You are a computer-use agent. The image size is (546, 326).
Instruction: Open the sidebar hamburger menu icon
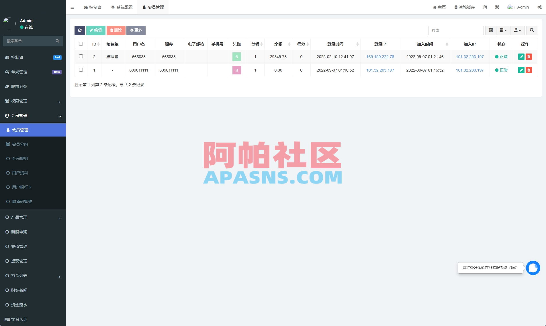click(x=72, y=7)
